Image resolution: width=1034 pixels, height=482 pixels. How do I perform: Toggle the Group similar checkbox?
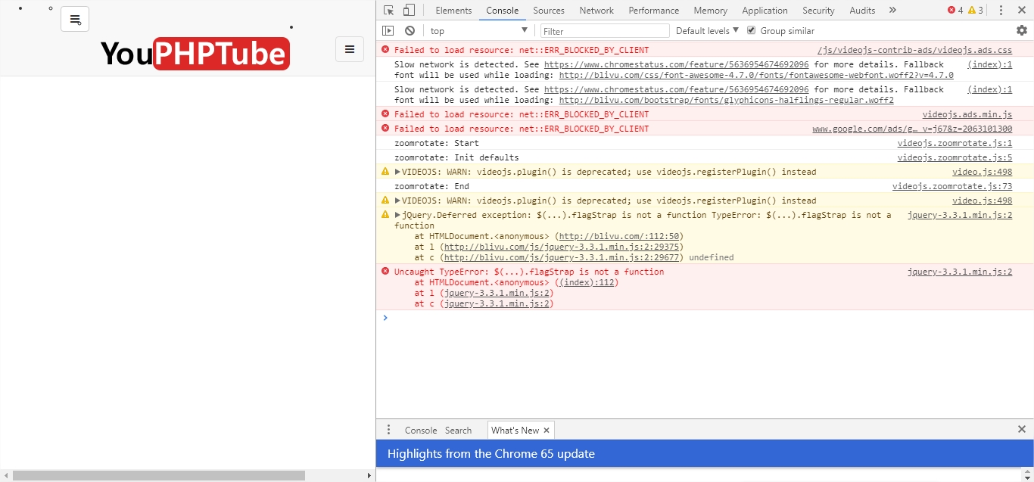pos(751,30)
